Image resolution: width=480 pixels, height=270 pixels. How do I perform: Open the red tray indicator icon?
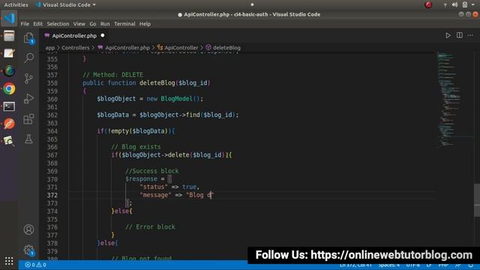point(428,4)
